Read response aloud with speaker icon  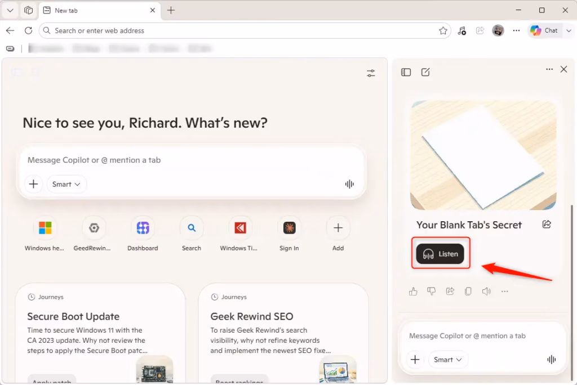[486, 291]
